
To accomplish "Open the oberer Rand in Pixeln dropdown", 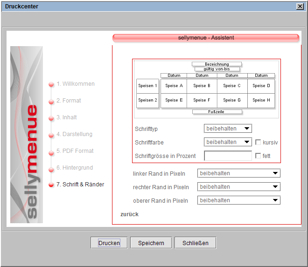I will pyautogui.click(x=238, y=200).
